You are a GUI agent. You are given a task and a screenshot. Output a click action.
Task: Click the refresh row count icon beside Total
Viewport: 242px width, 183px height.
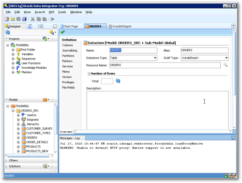click(118, 81)
